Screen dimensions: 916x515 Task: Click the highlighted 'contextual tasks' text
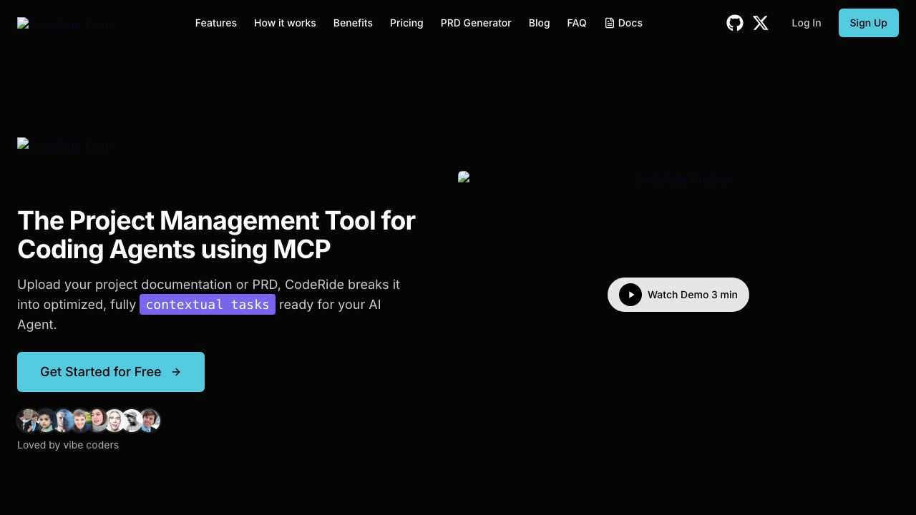tap(208, 305)
